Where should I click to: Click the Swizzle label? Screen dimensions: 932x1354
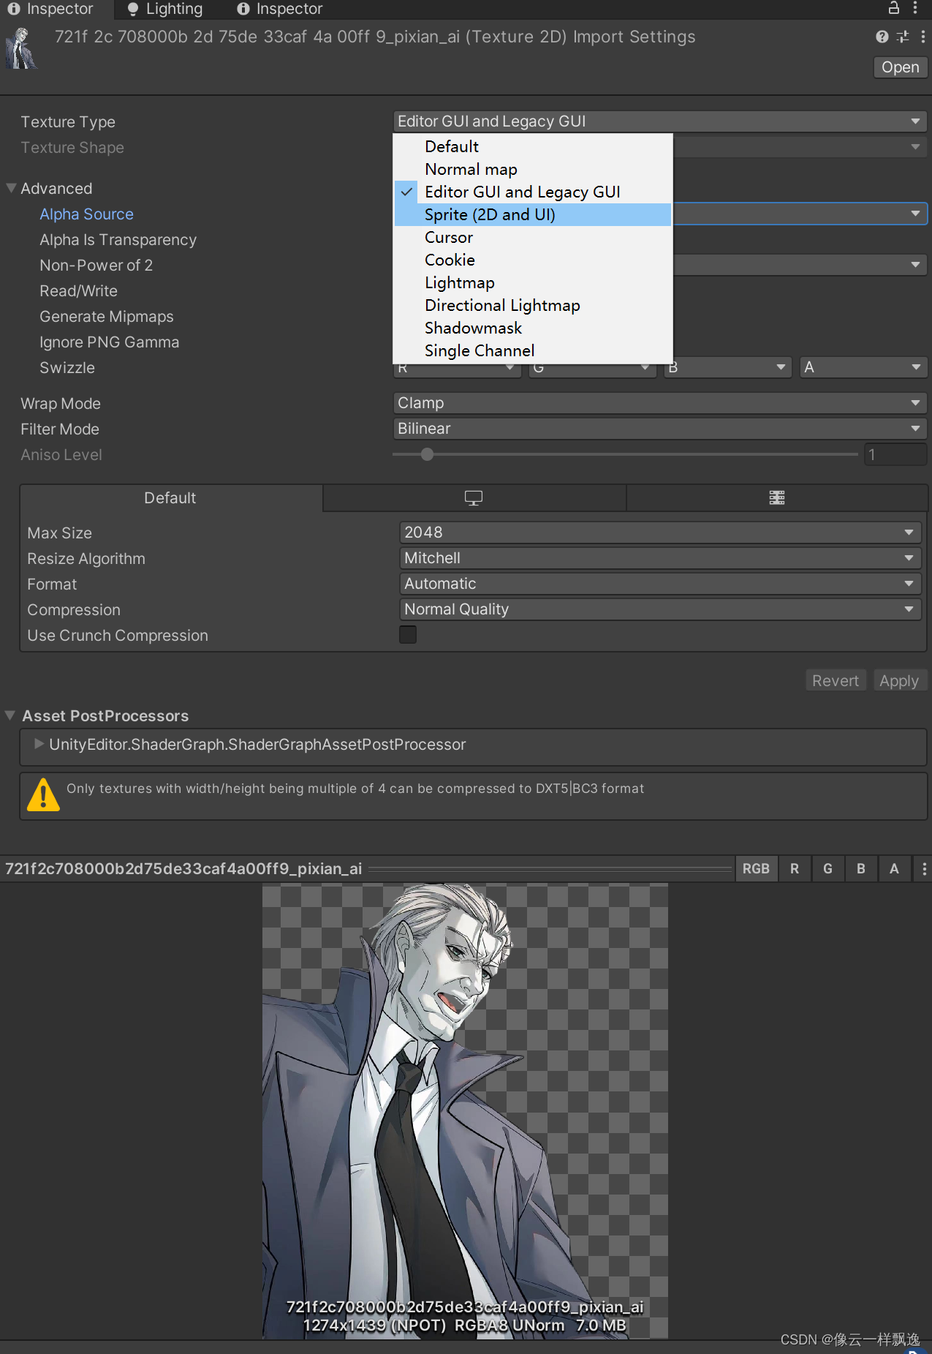67,368
